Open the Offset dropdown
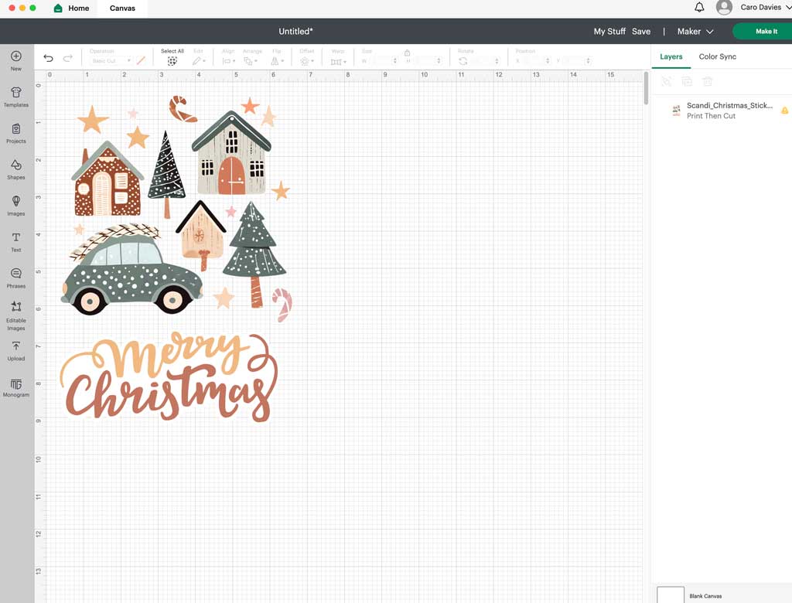The height and width of the screenshot is (603, 792). click(x=306, y=61)
